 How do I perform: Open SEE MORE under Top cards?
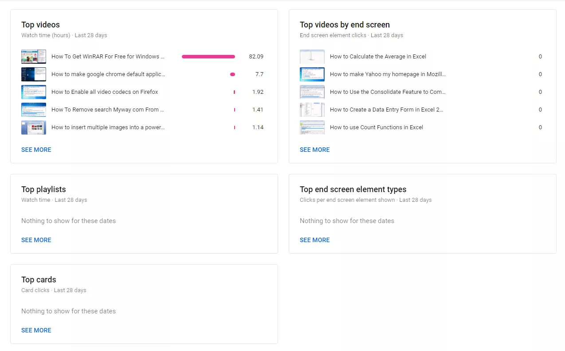(36, 330)
